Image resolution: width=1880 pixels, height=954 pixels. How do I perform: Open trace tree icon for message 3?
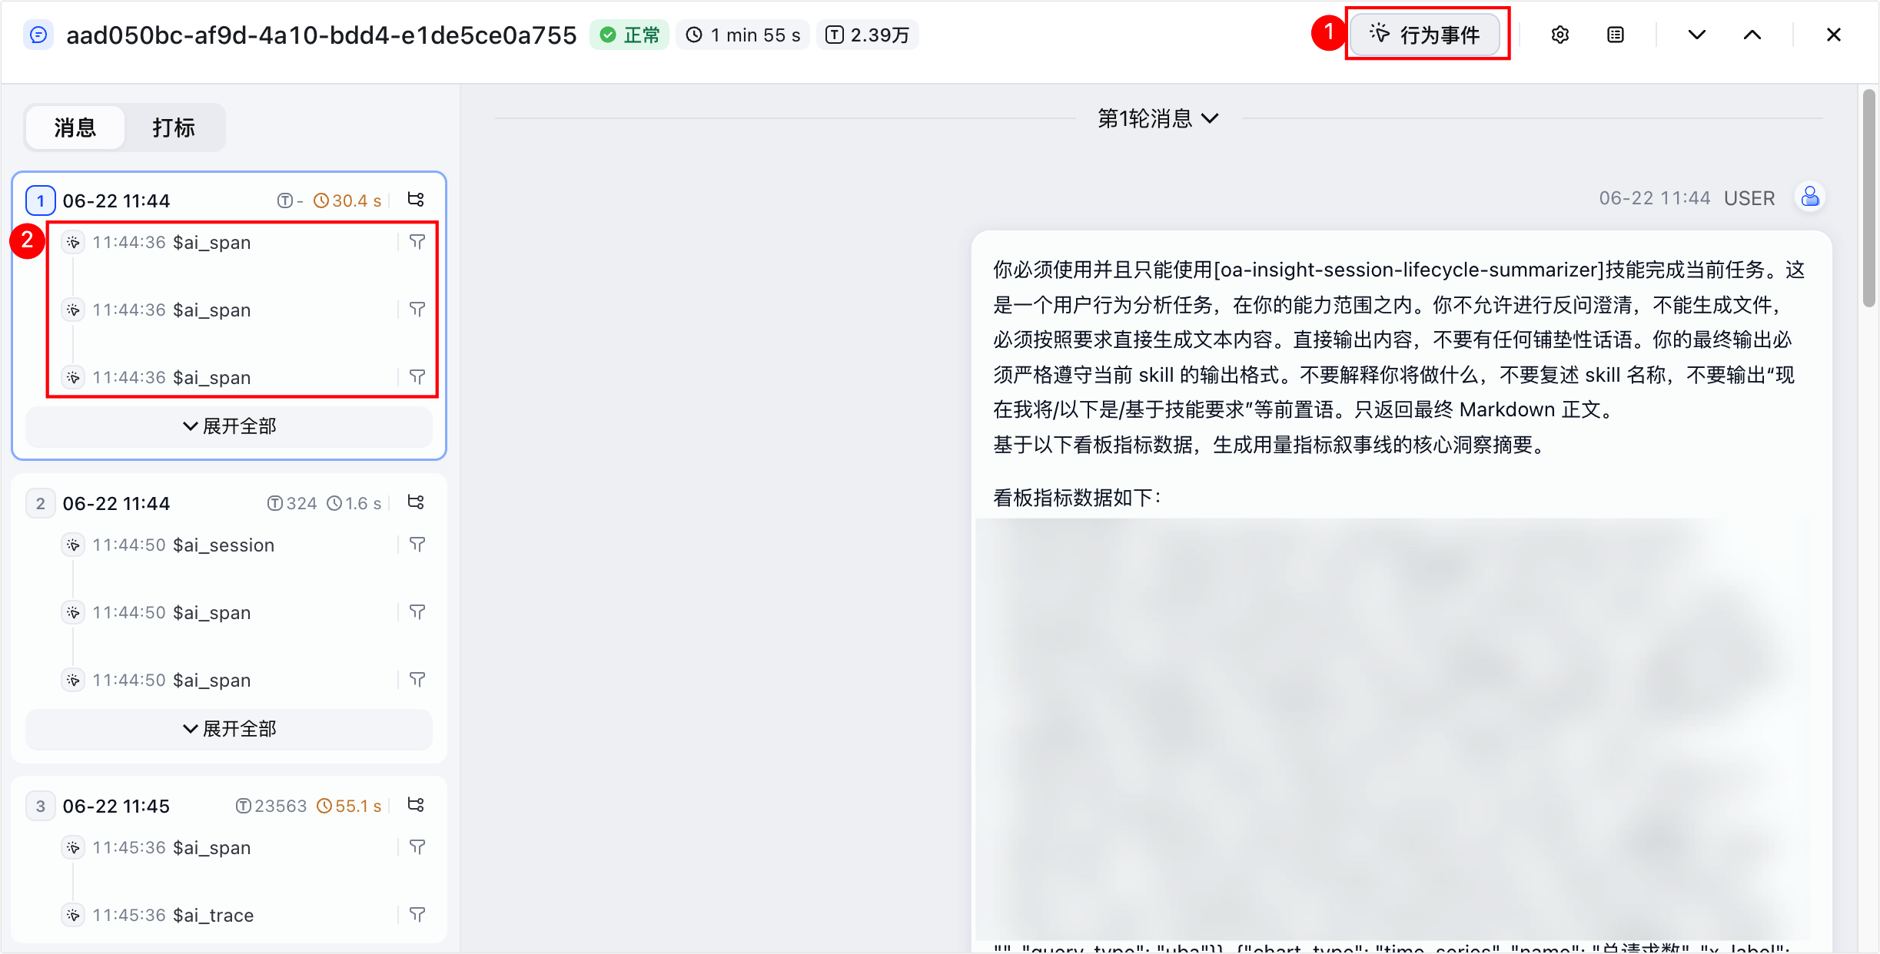click(x=416, y=805)
